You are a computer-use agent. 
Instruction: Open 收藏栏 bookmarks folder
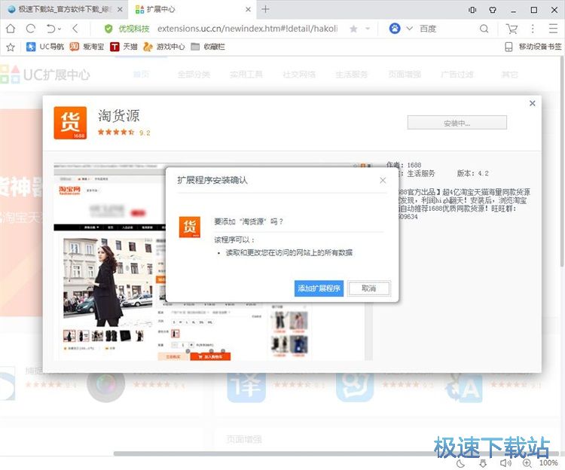click(x=208, y=47)
